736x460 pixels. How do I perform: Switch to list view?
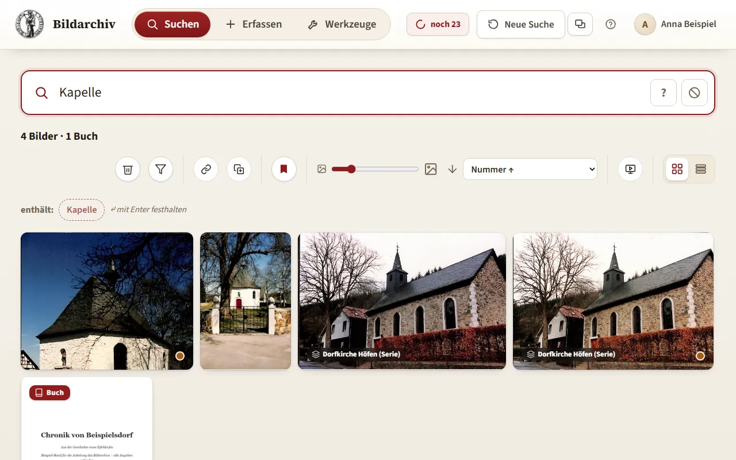pos(701,169)
